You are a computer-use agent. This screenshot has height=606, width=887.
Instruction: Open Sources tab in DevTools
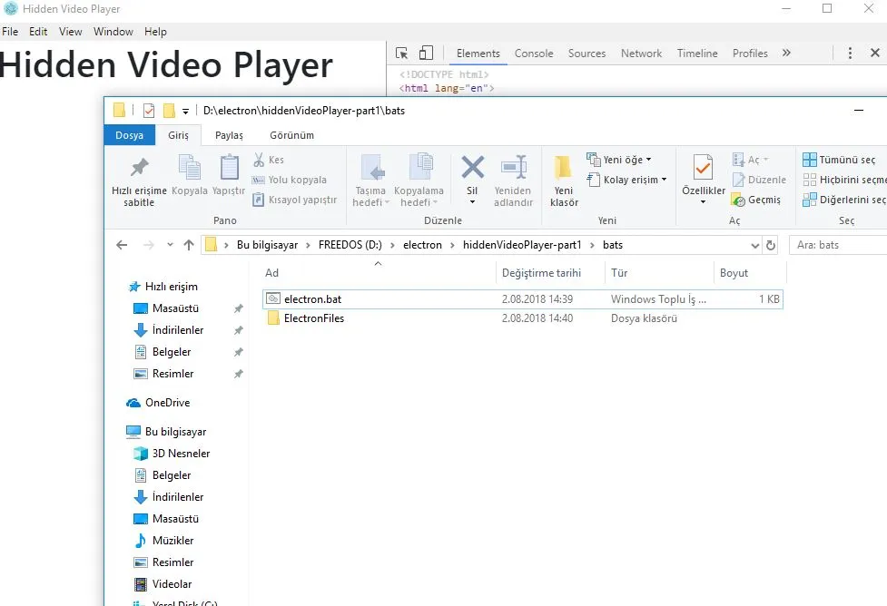pos(586,54)
